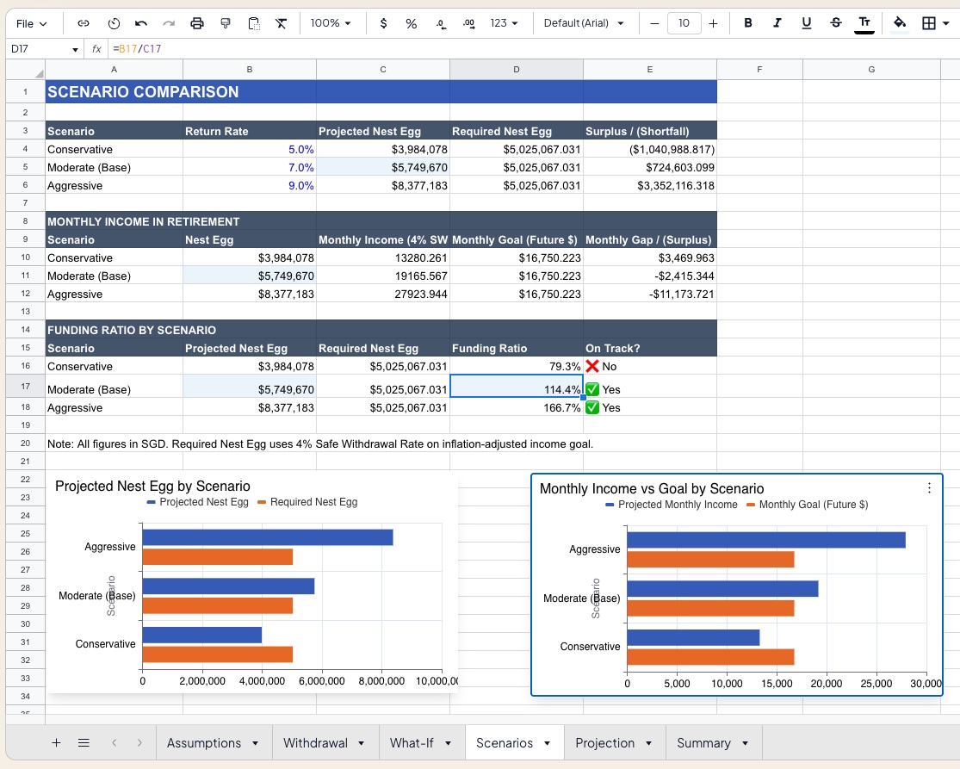This screenshot has width=960, height=769.
Task: Click the paste special clipboard icon
Action: pyautogui.click(x=253, y=23)
